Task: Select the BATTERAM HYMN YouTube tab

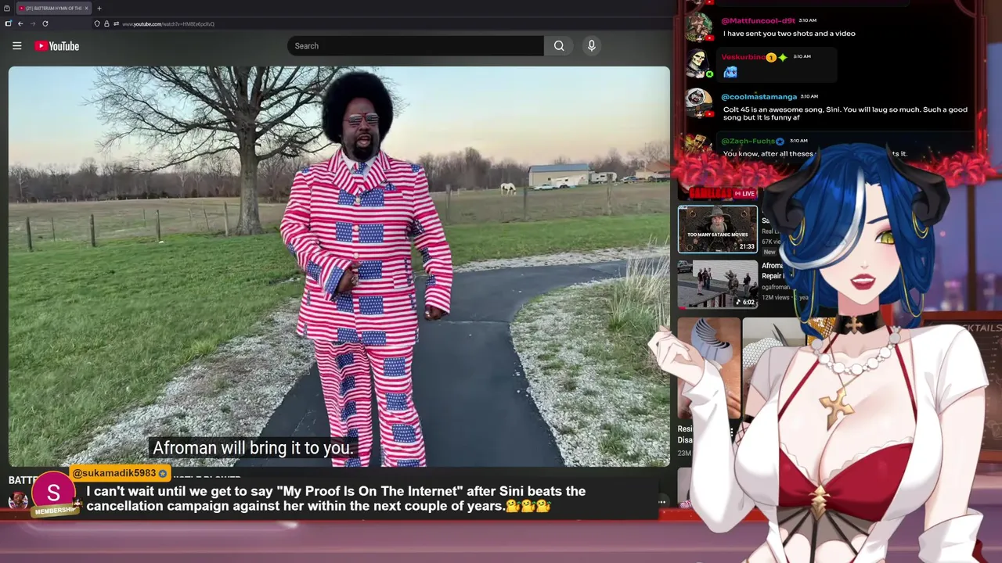Action: [53, 8]
